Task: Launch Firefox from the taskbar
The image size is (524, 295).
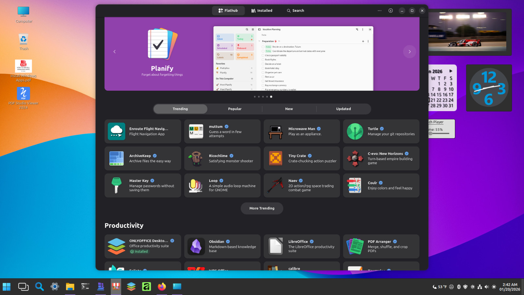Action: click(162, 287)
